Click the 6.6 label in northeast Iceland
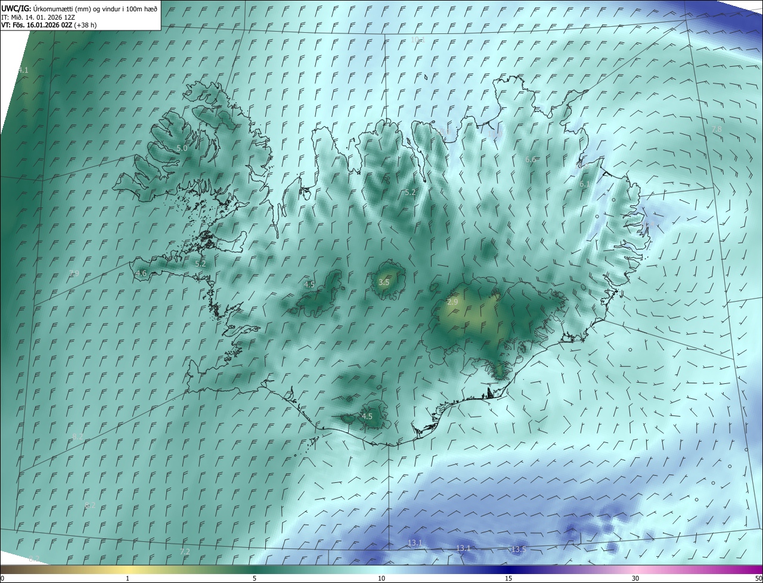 (x=531, y=160)
